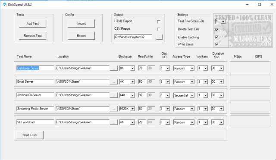Click the Add Test button
This screenshot has height=160, width=276.
pos(33,23)
